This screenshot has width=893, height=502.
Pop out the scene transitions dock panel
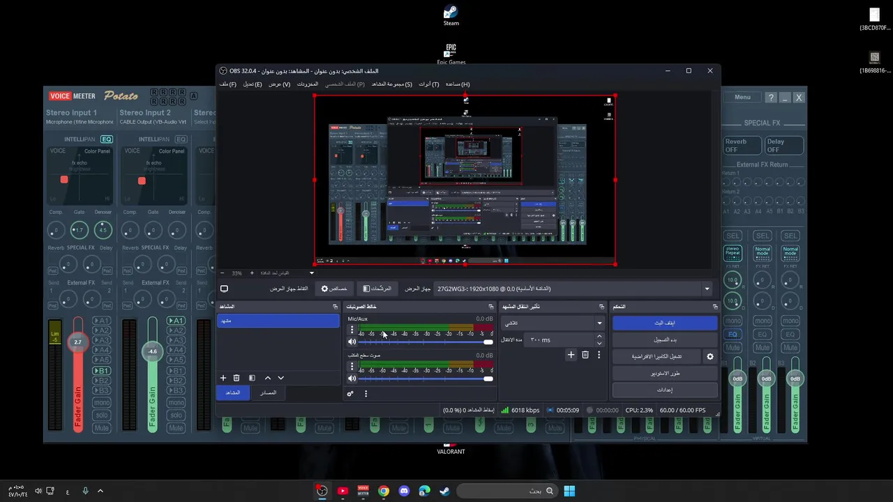point(601,307)
